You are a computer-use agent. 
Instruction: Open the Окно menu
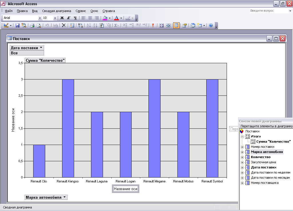pos(94,11)
